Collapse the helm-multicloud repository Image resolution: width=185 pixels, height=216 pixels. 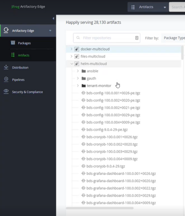click(72, 64)
